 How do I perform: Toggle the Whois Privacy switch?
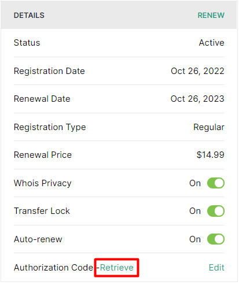tap(216, 183)
